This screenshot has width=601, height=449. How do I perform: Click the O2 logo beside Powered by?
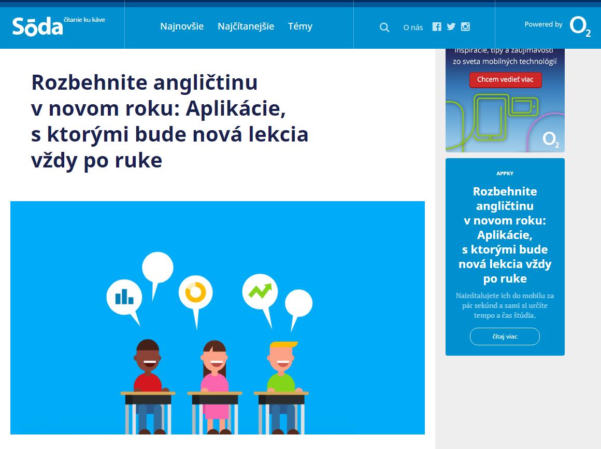[x=580, y=26]
